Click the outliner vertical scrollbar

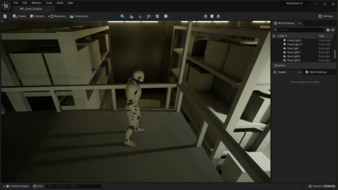(335, 54)
